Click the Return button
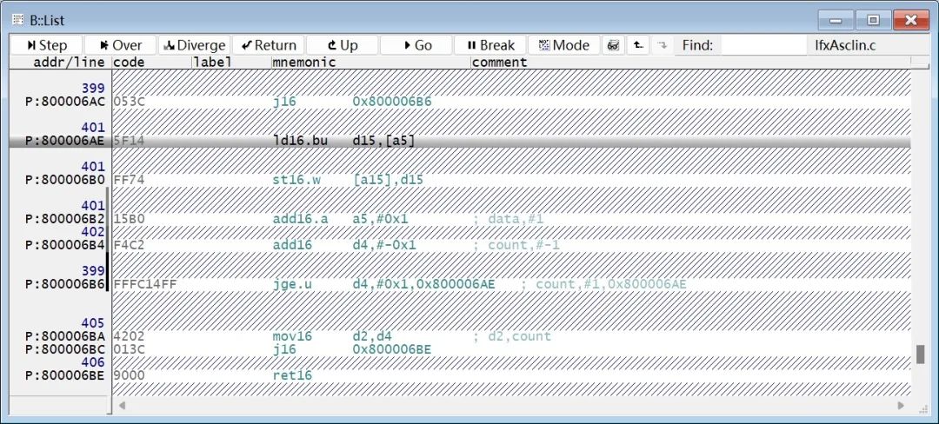939x424 pixels. [x=269, y=45]
